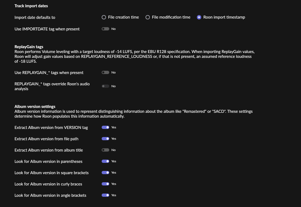Click the Import date defaults to label

pos(35,17)
